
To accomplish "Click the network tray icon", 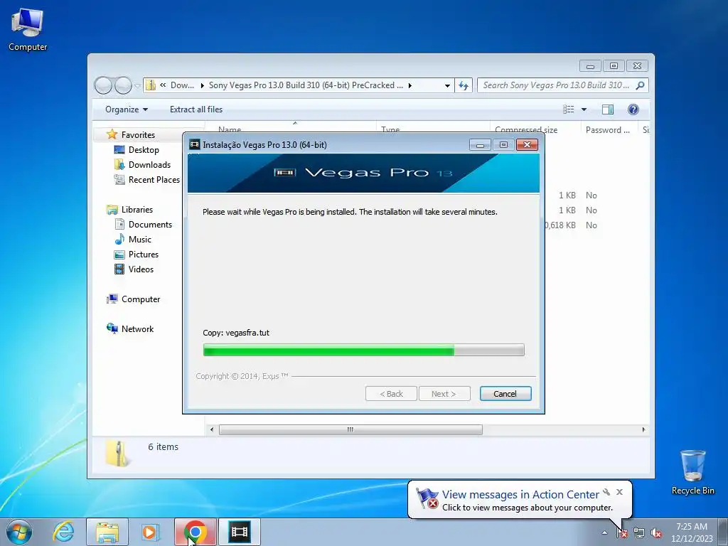I will pos(639,532).
